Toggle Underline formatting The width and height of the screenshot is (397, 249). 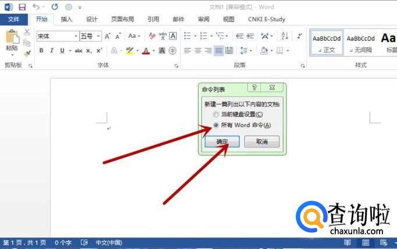[62, 51]
